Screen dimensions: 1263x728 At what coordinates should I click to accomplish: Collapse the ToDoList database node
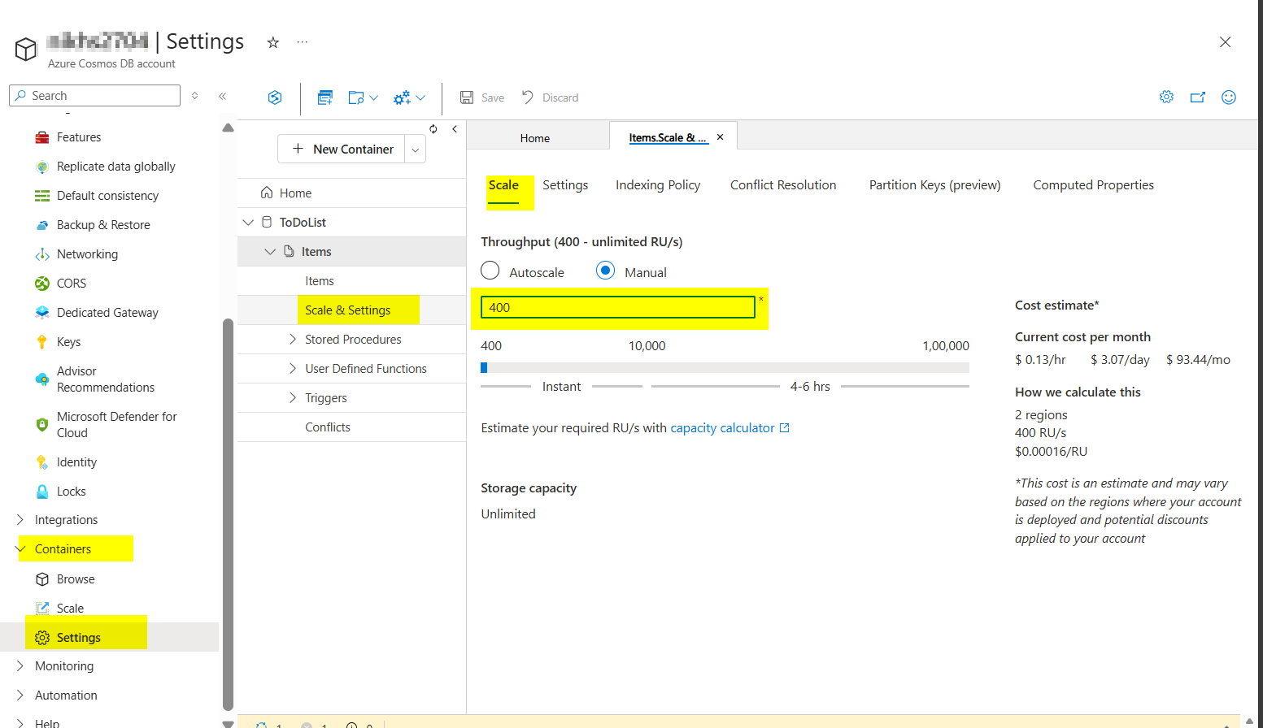(x=249, y=223)
